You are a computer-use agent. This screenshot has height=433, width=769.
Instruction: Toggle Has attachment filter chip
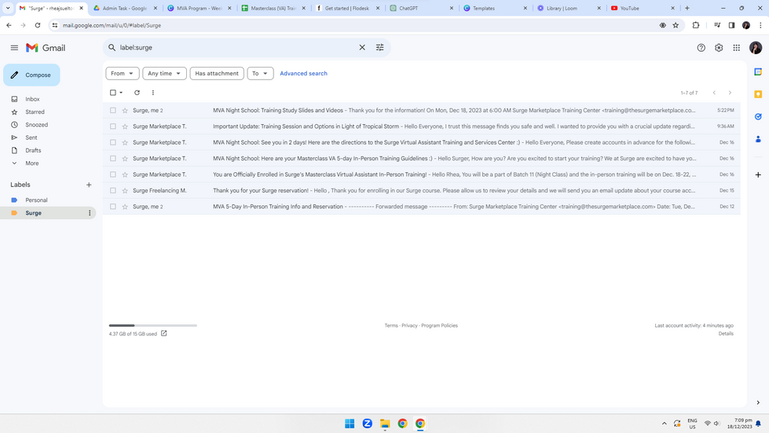click(x=217, y=74)
